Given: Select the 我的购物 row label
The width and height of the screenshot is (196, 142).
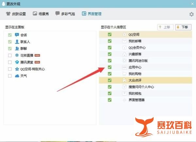Looking at the screenshot, I should tap(135, 74).
